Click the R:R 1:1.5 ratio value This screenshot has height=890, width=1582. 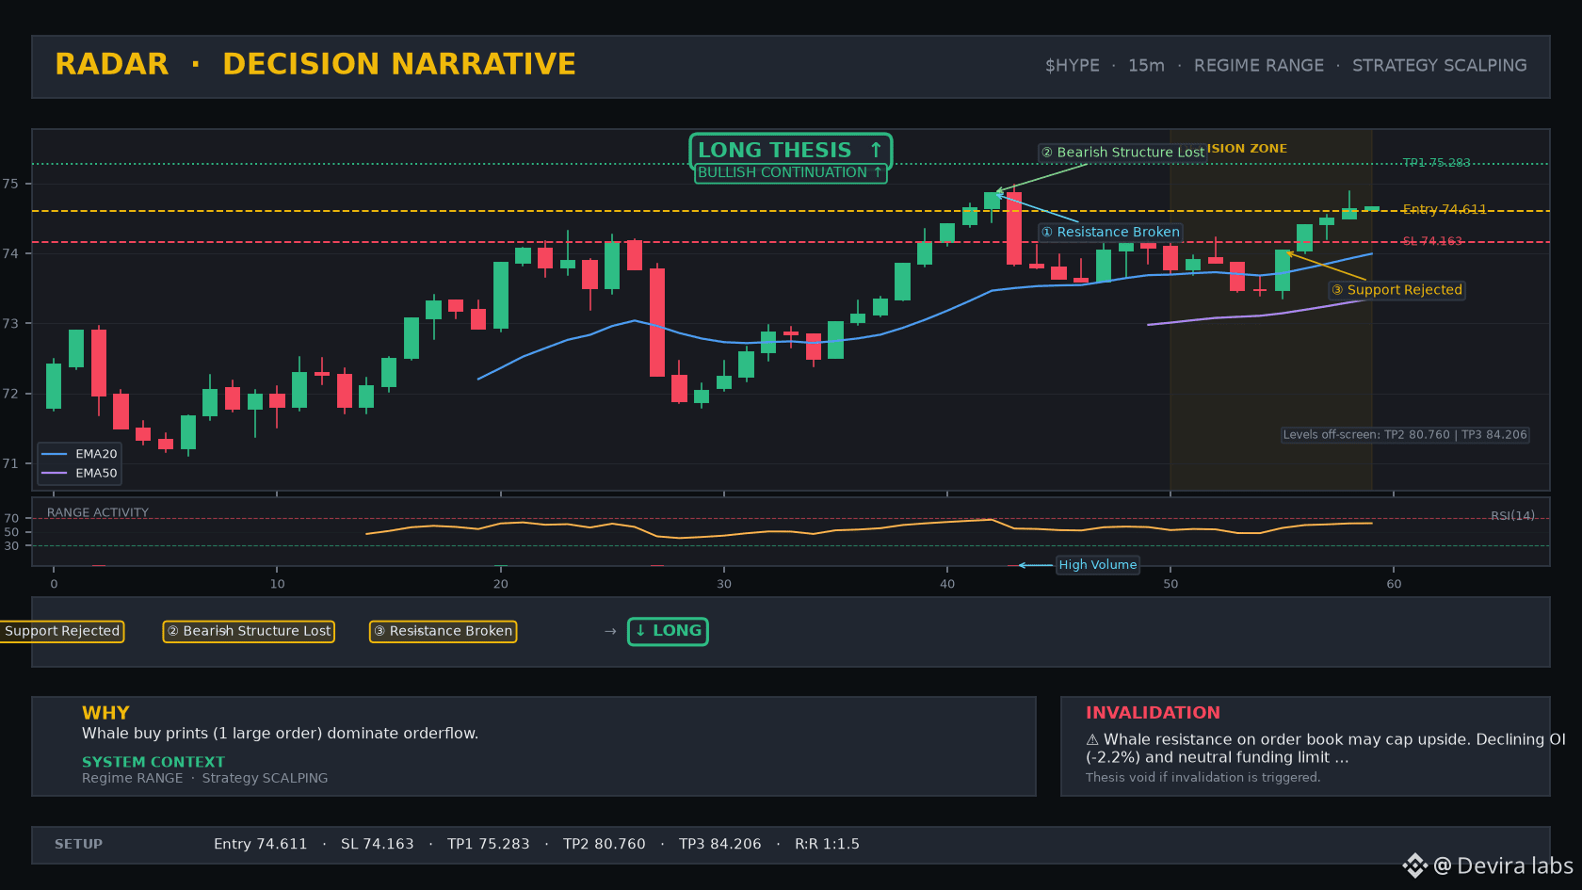[x=827, y=844]
